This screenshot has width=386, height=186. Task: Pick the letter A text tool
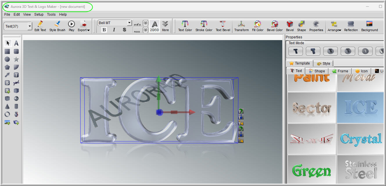pyautogui.click(x=16, y=43)
